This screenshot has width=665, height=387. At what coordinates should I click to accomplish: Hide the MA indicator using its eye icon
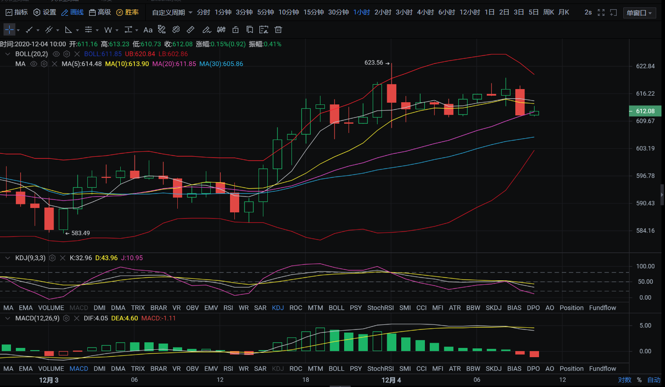coord(34,64)
